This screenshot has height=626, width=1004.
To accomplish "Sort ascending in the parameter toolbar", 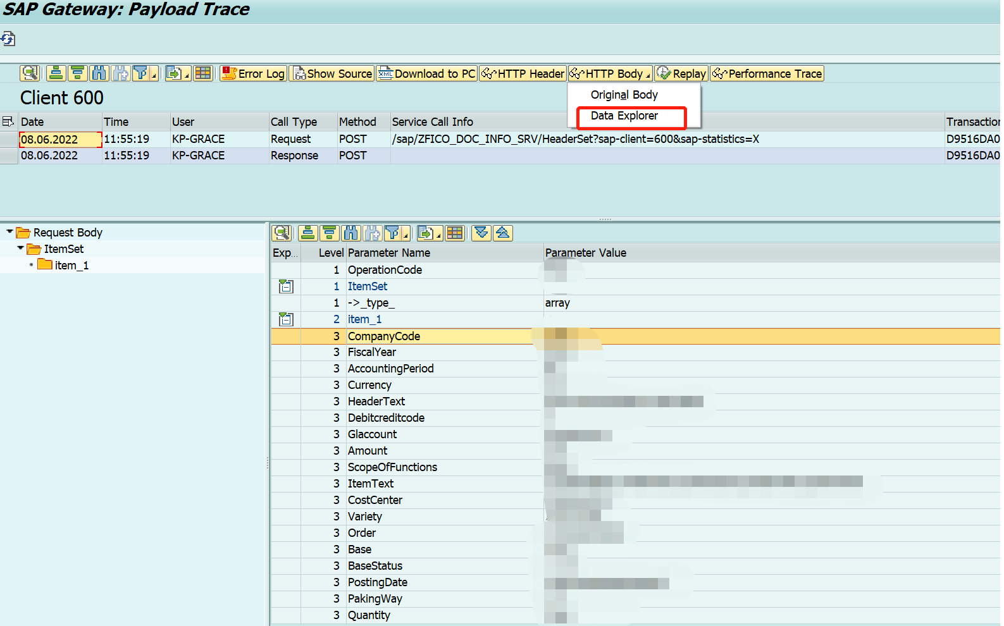I will 308,233.
